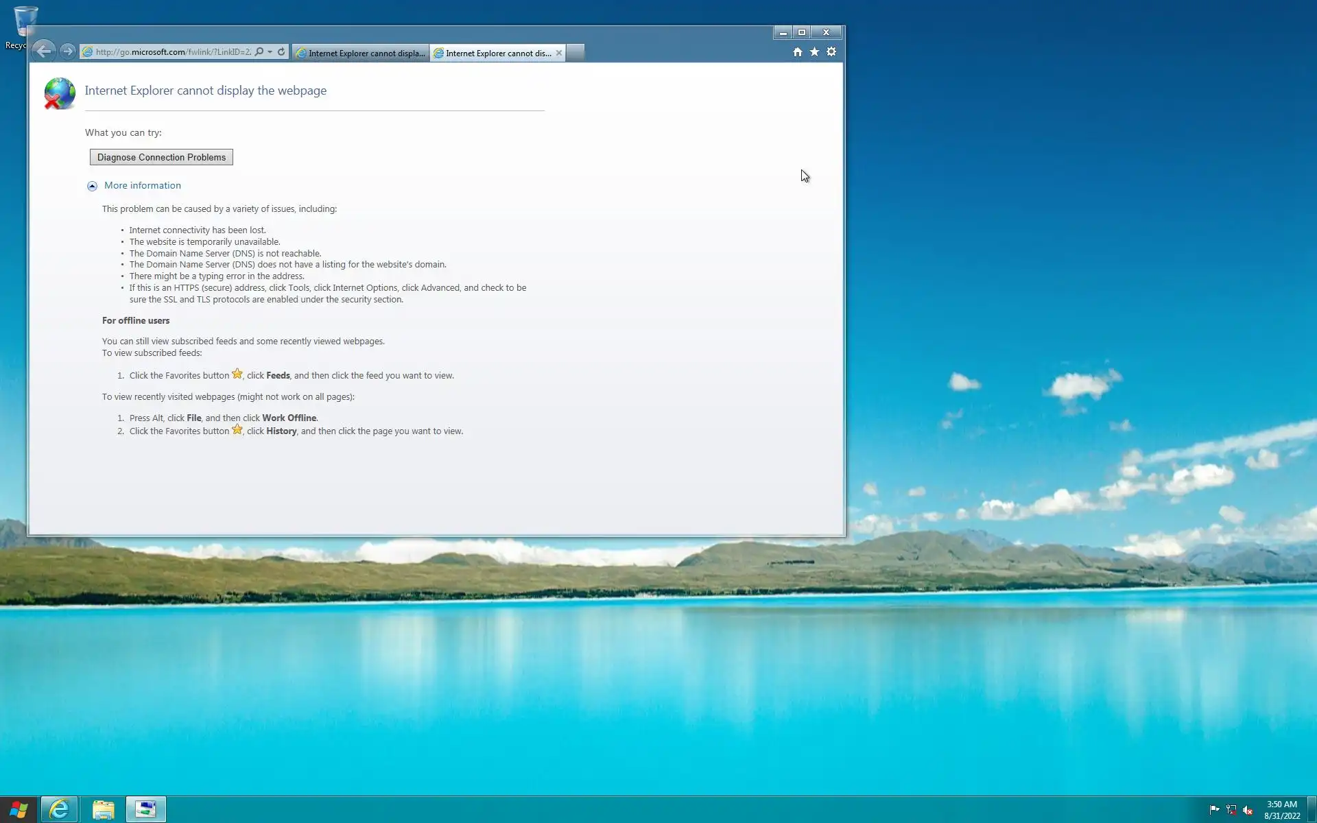Open the Tools gear menu
Image resolution: width=1317 pixels, height=823 pixels.
[831, 52]
